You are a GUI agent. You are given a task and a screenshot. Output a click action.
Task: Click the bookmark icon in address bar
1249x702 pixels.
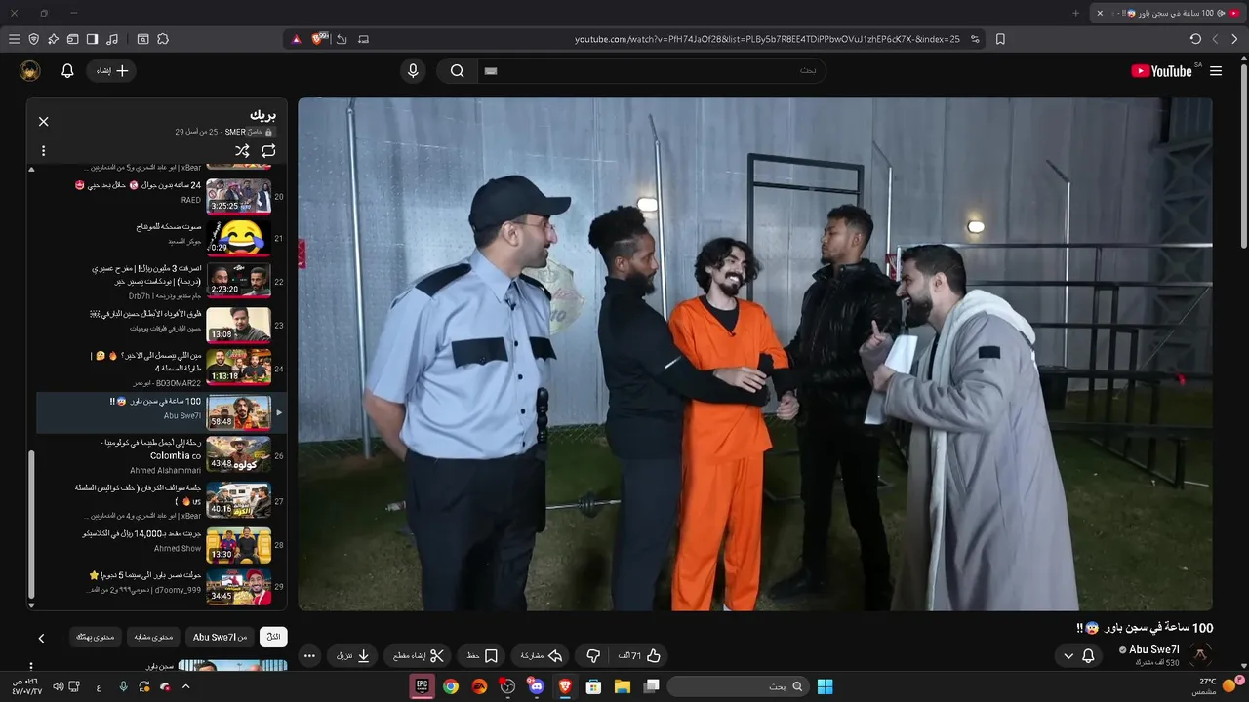[1000, 39]
